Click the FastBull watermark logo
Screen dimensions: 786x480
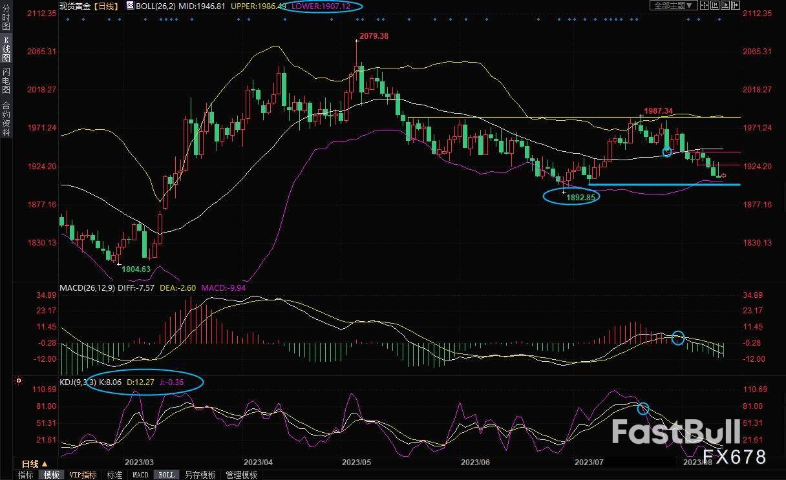(x=675, y=432)
